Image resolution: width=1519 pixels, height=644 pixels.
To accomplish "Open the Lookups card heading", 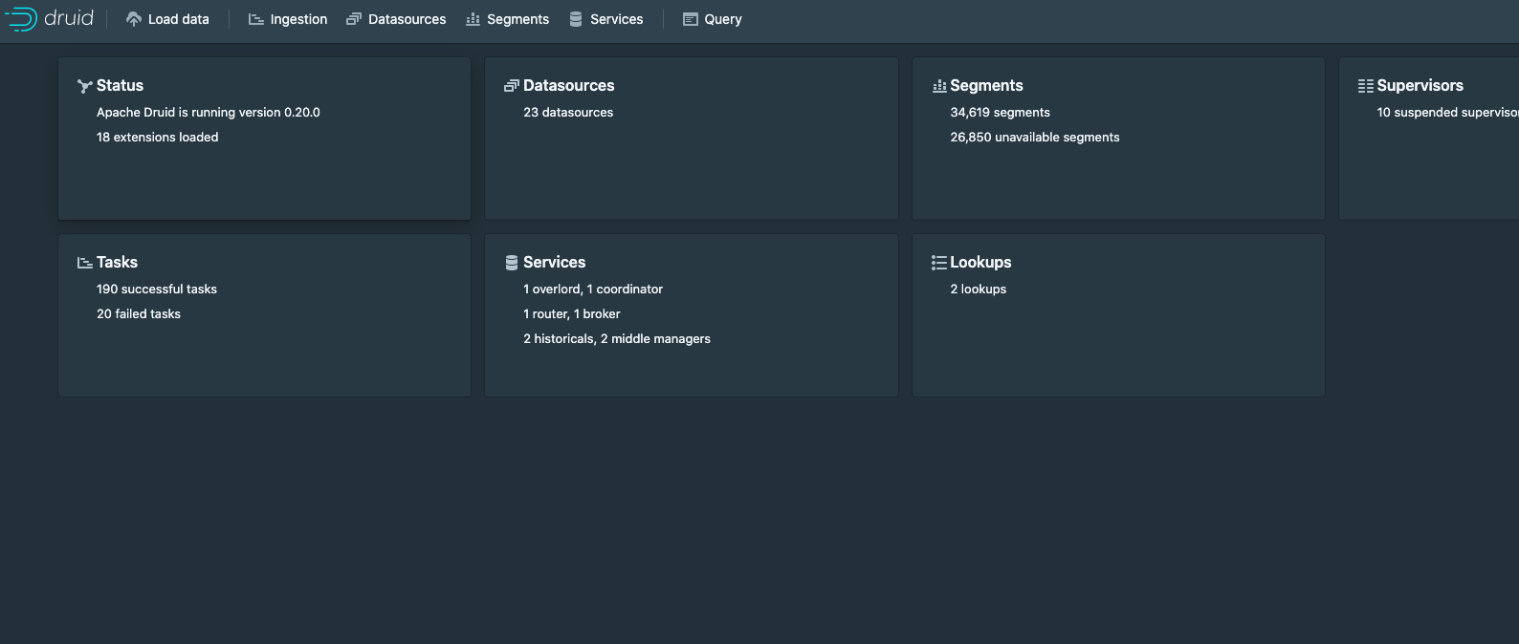I will (x=980, y=263).
